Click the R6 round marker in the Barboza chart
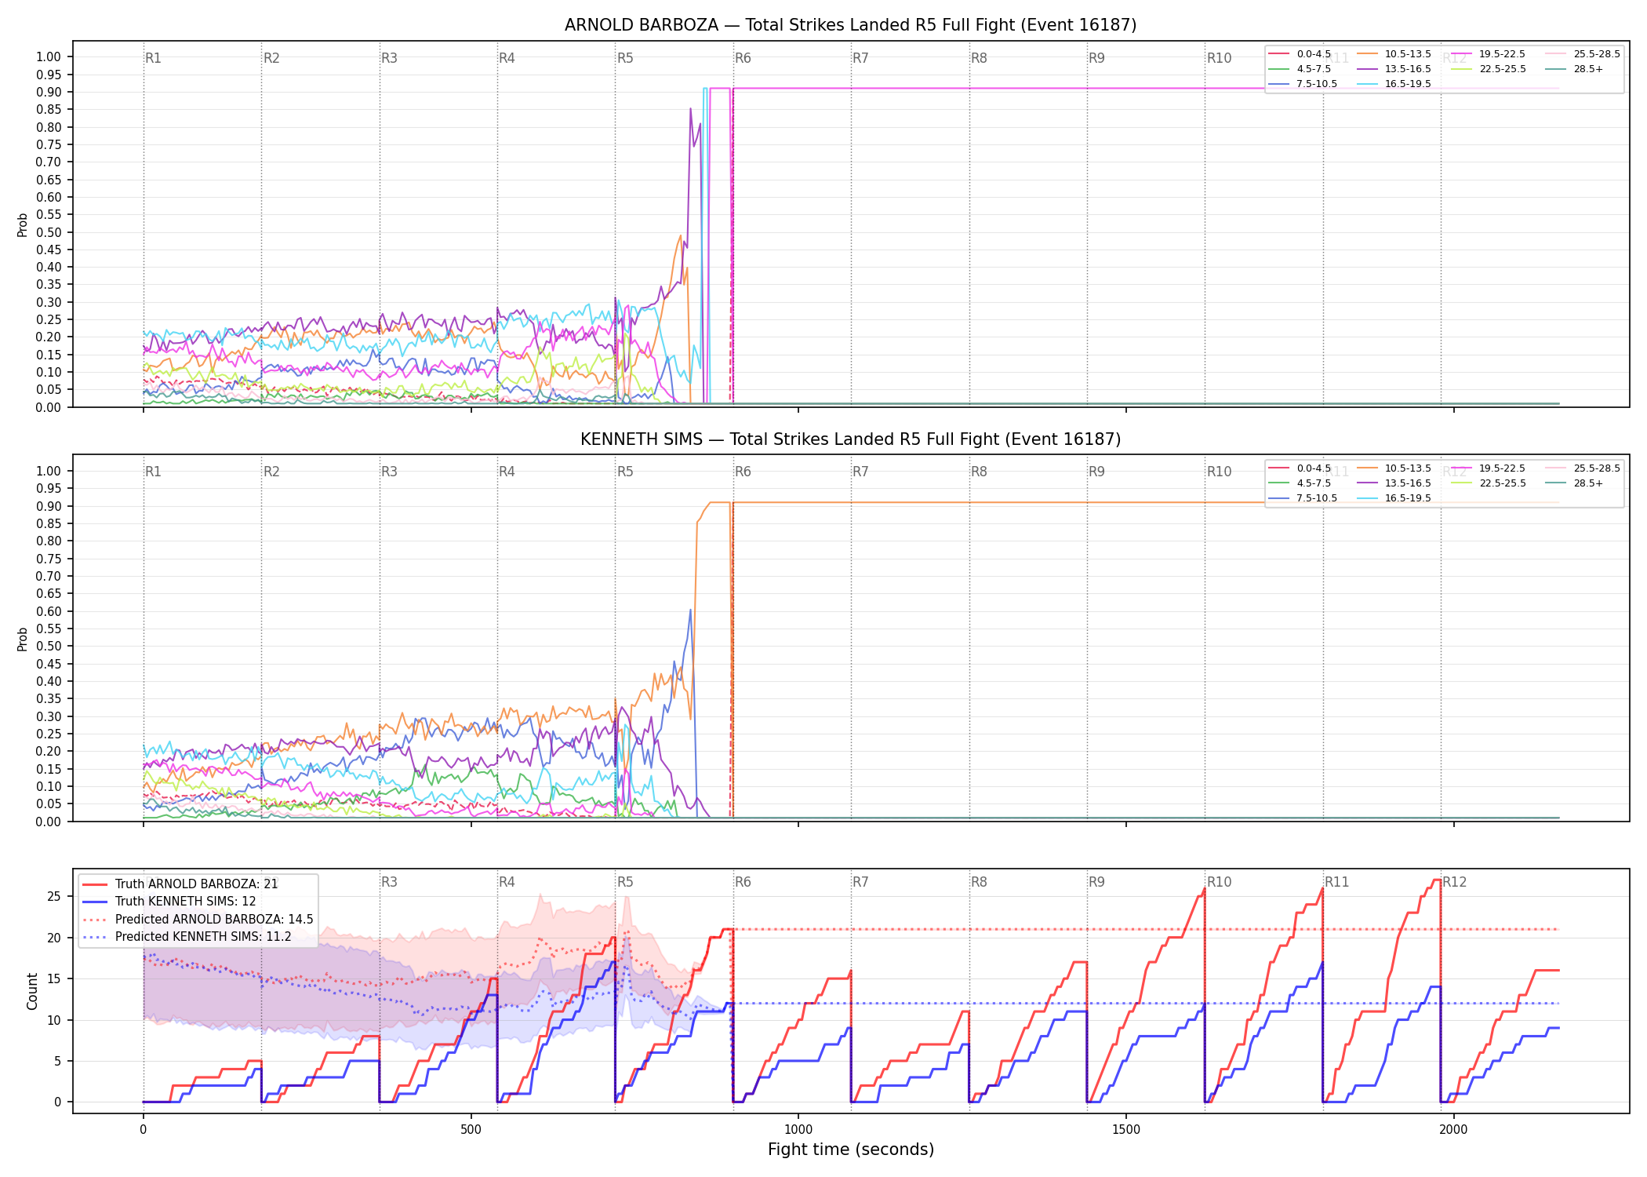This screenshot has width=1647, height=1177. tap(743, 58)
